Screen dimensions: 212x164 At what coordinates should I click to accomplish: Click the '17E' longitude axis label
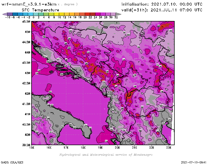[x=66, y=148]
